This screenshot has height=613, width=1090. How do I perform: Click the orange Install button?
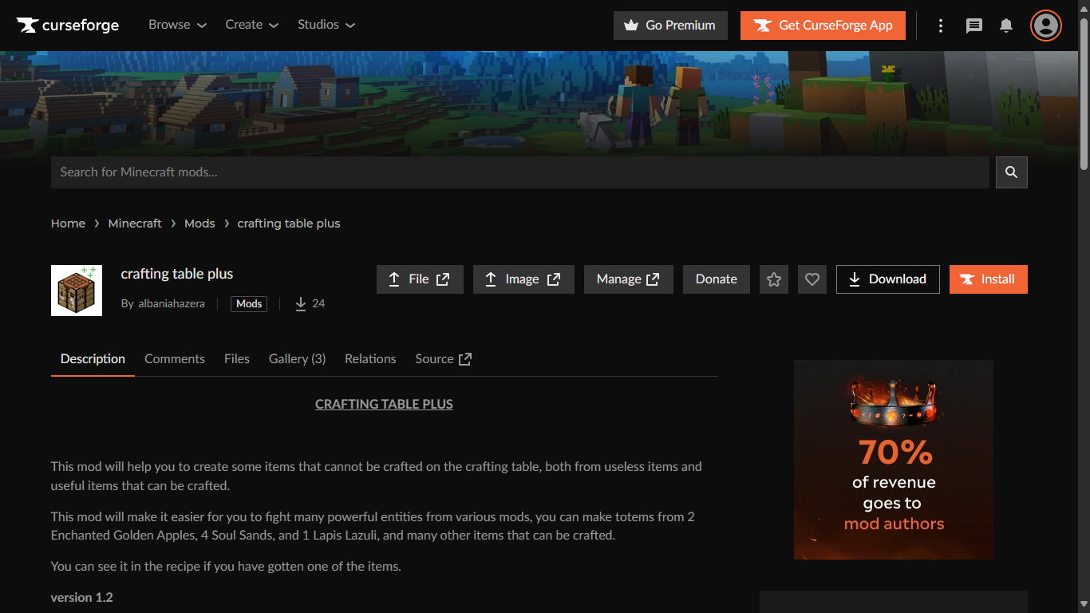(x=989, y=279)
